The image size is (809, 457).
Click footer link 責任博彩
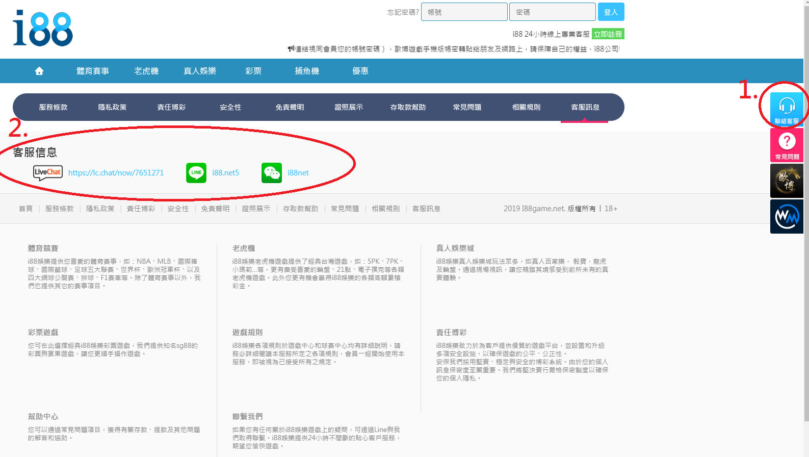141,209
